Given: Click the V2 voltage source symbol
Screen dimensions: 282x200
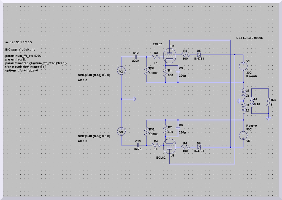Looking at the screenshot, I should click(121, 71).
